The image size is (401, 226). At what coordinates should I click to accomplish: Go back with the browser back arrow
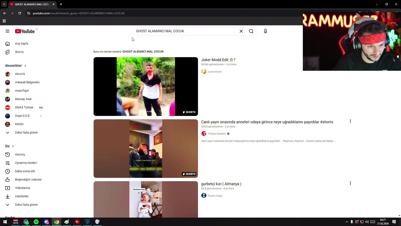pyautogui.click(x=4, y=13)
